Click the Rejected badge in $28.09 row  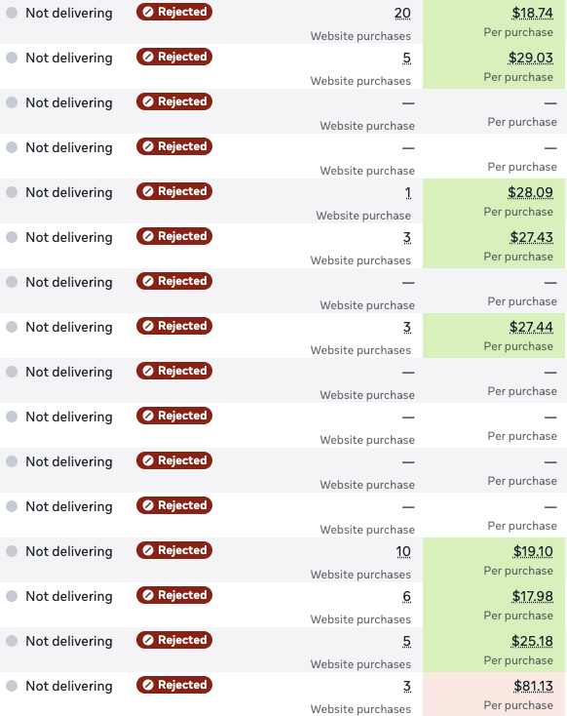173,191
